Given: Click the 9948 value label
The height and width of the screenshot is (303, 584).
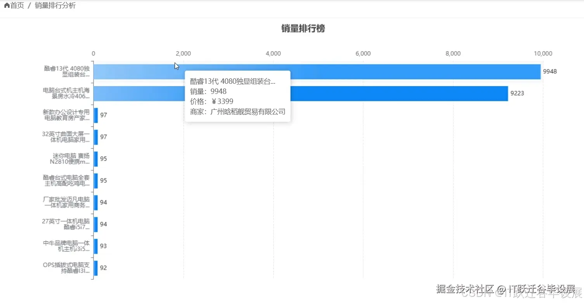Looking at the screenshot, I should [550, 71].
